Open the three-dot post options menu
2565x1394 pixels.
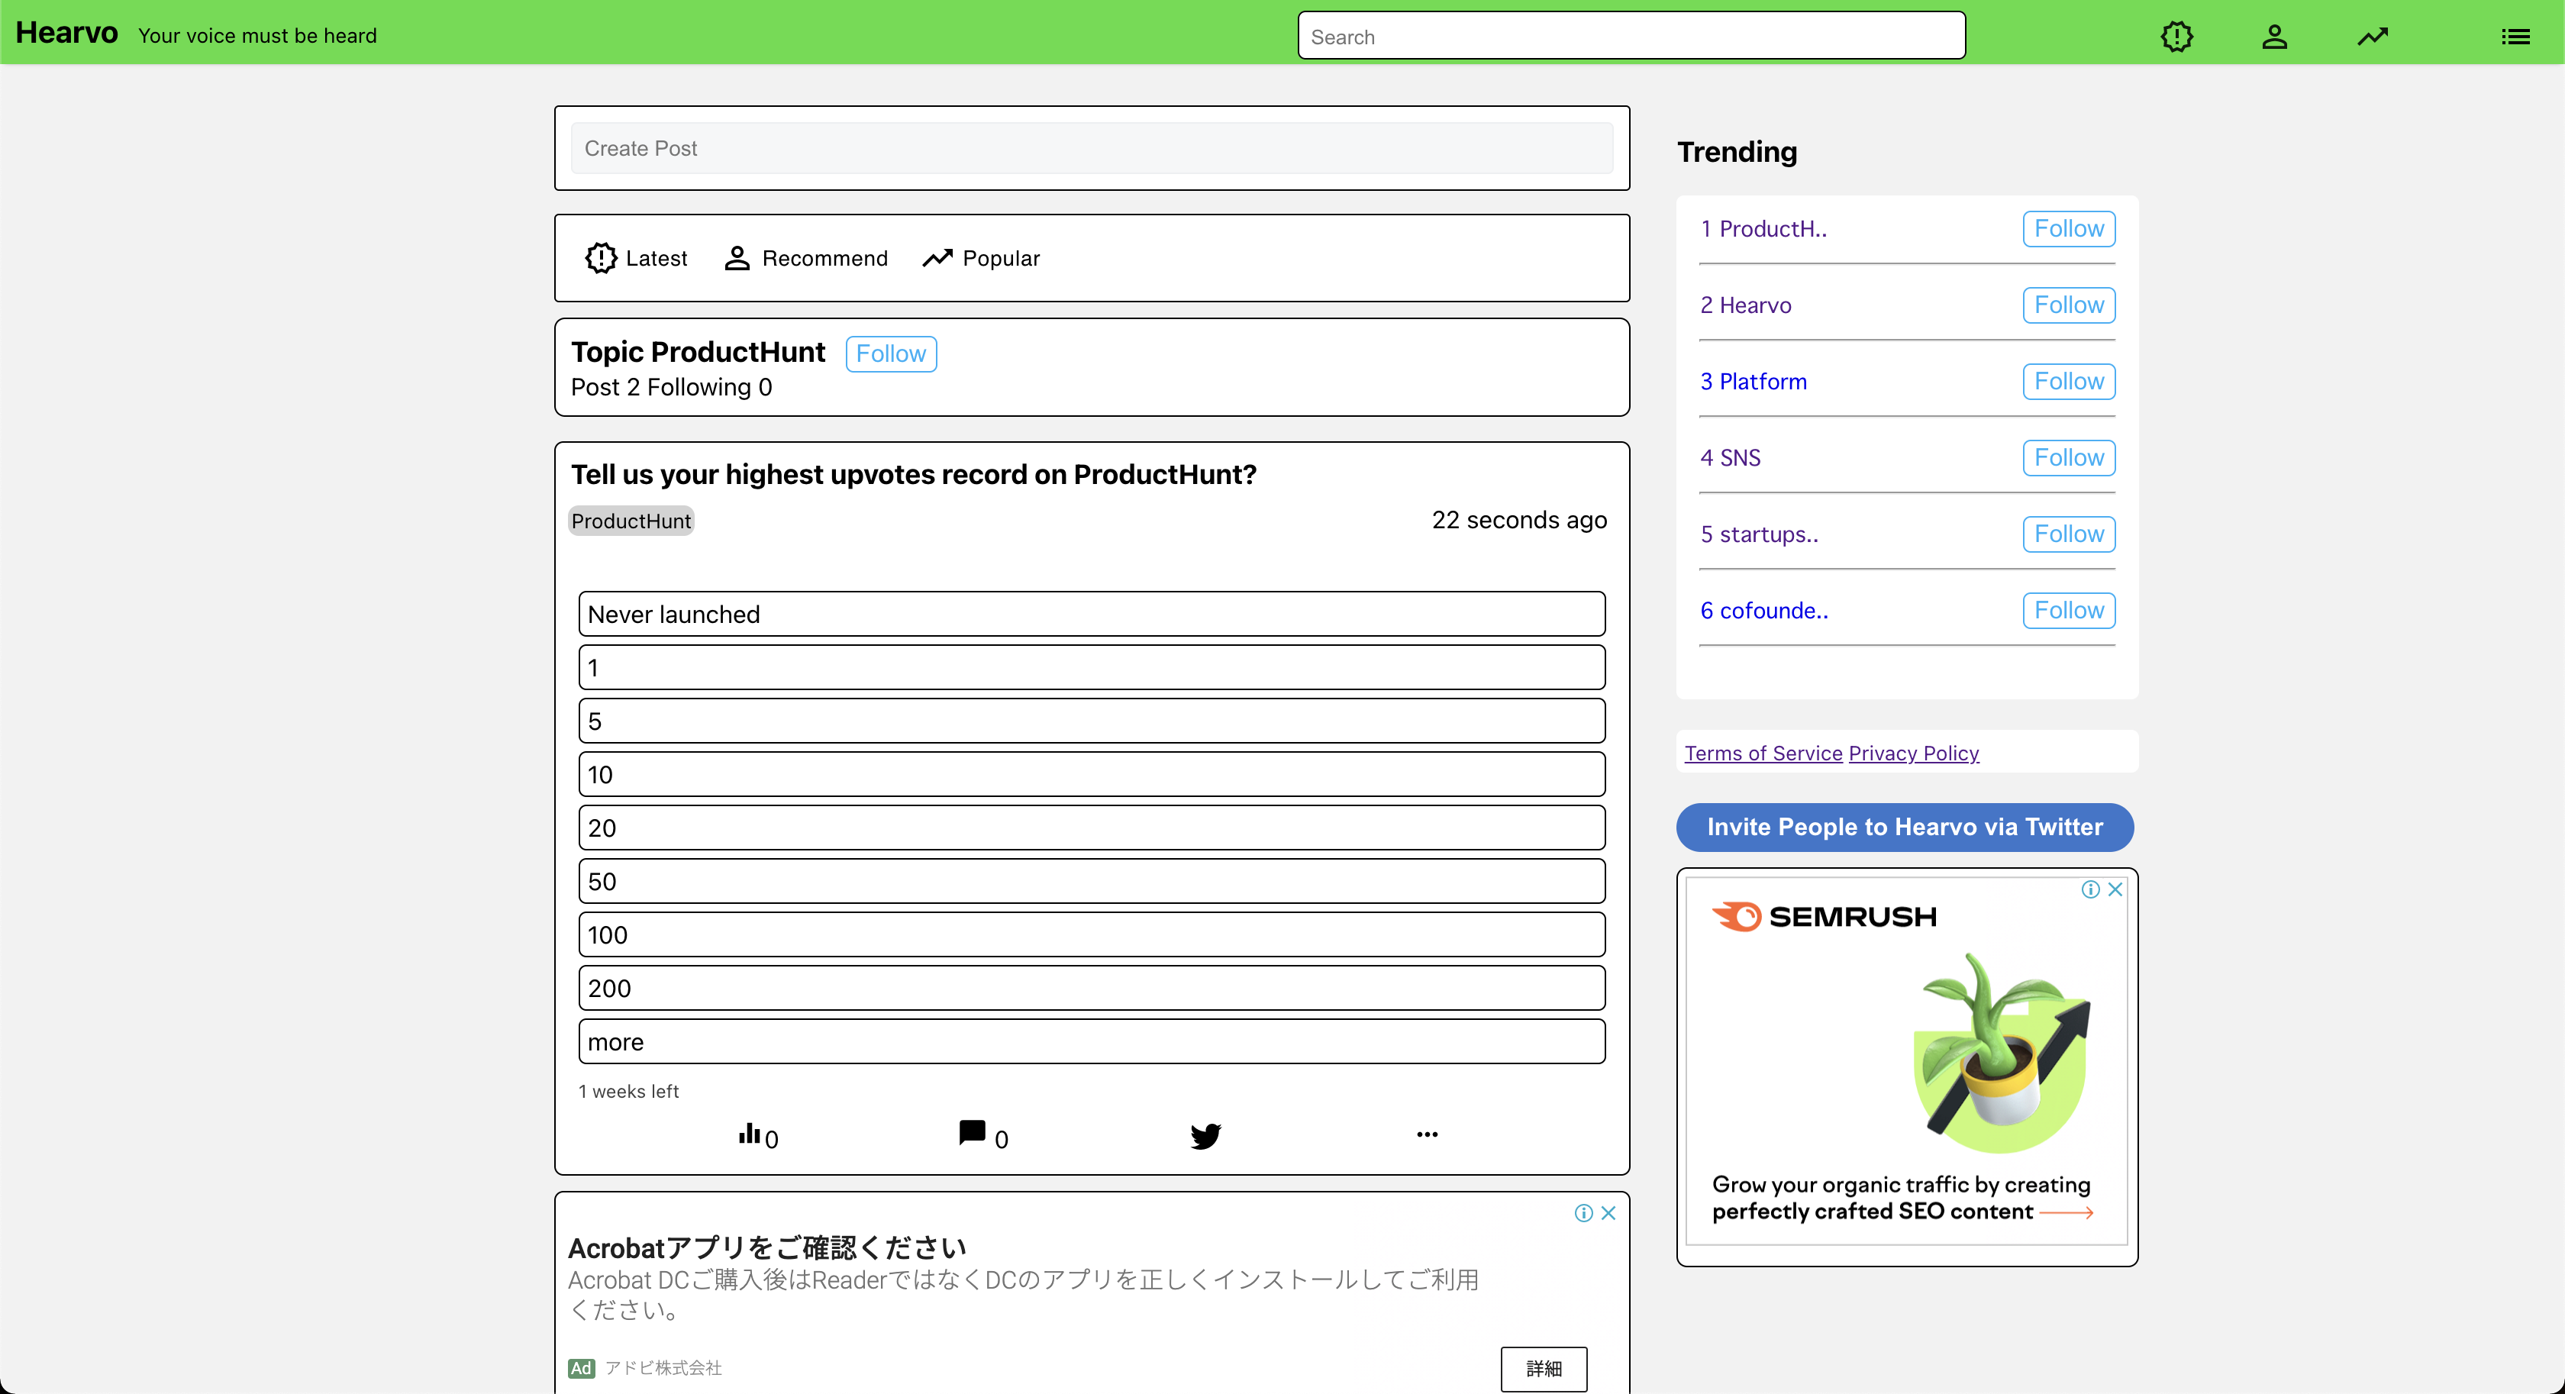coord(1427,1134)
